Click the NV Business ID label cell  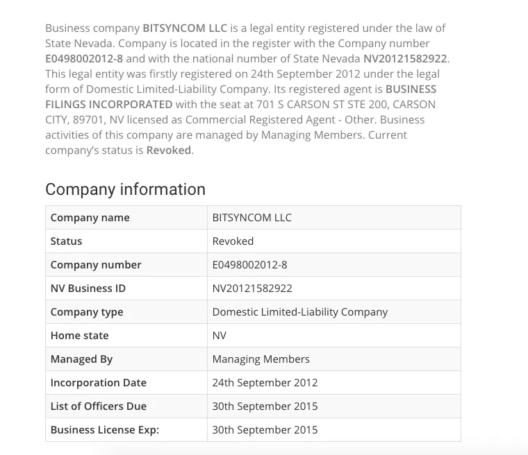[88, 289]
